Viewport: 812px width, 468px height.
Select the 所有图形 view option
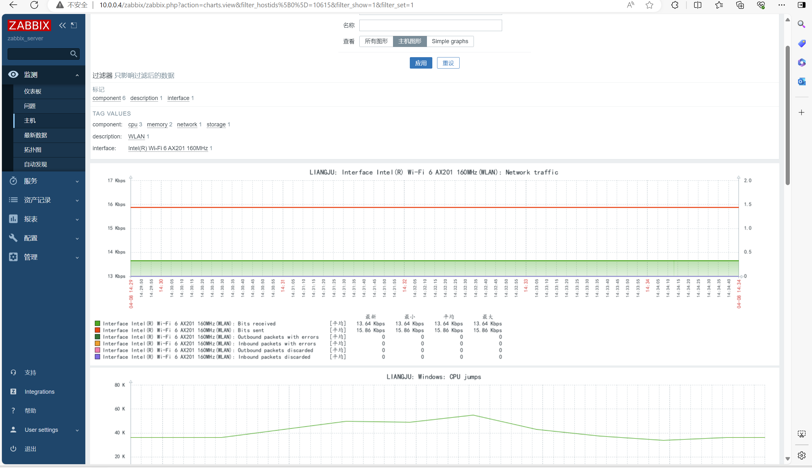pos(376,41)
